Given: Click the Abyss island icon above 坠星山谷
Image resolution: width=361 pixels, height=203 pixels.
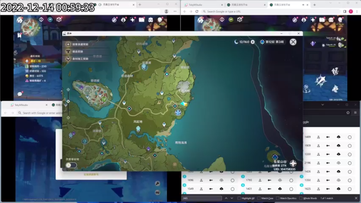Looking at the screenshot, I should coord(275,157).
